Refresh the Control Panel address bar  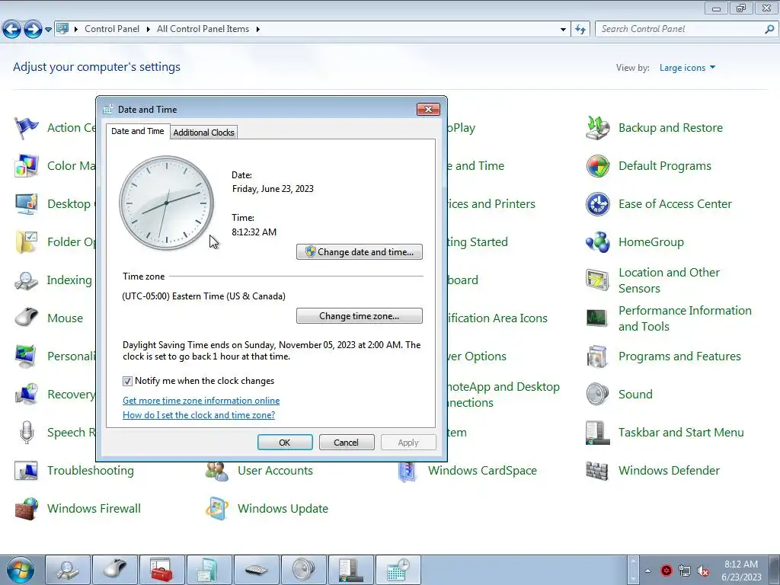(580, 30)
